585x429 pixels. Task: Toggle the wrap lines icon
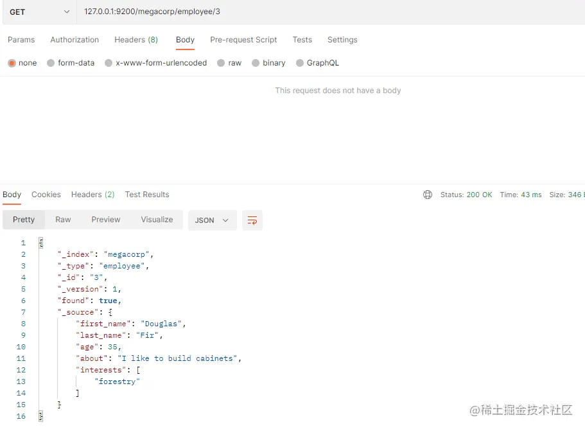point(252,220)
